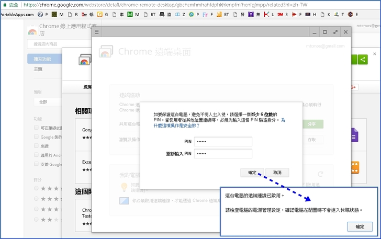Open the PortableApps.com bookmark
This screenshot has height=239, width=381.
18,14
